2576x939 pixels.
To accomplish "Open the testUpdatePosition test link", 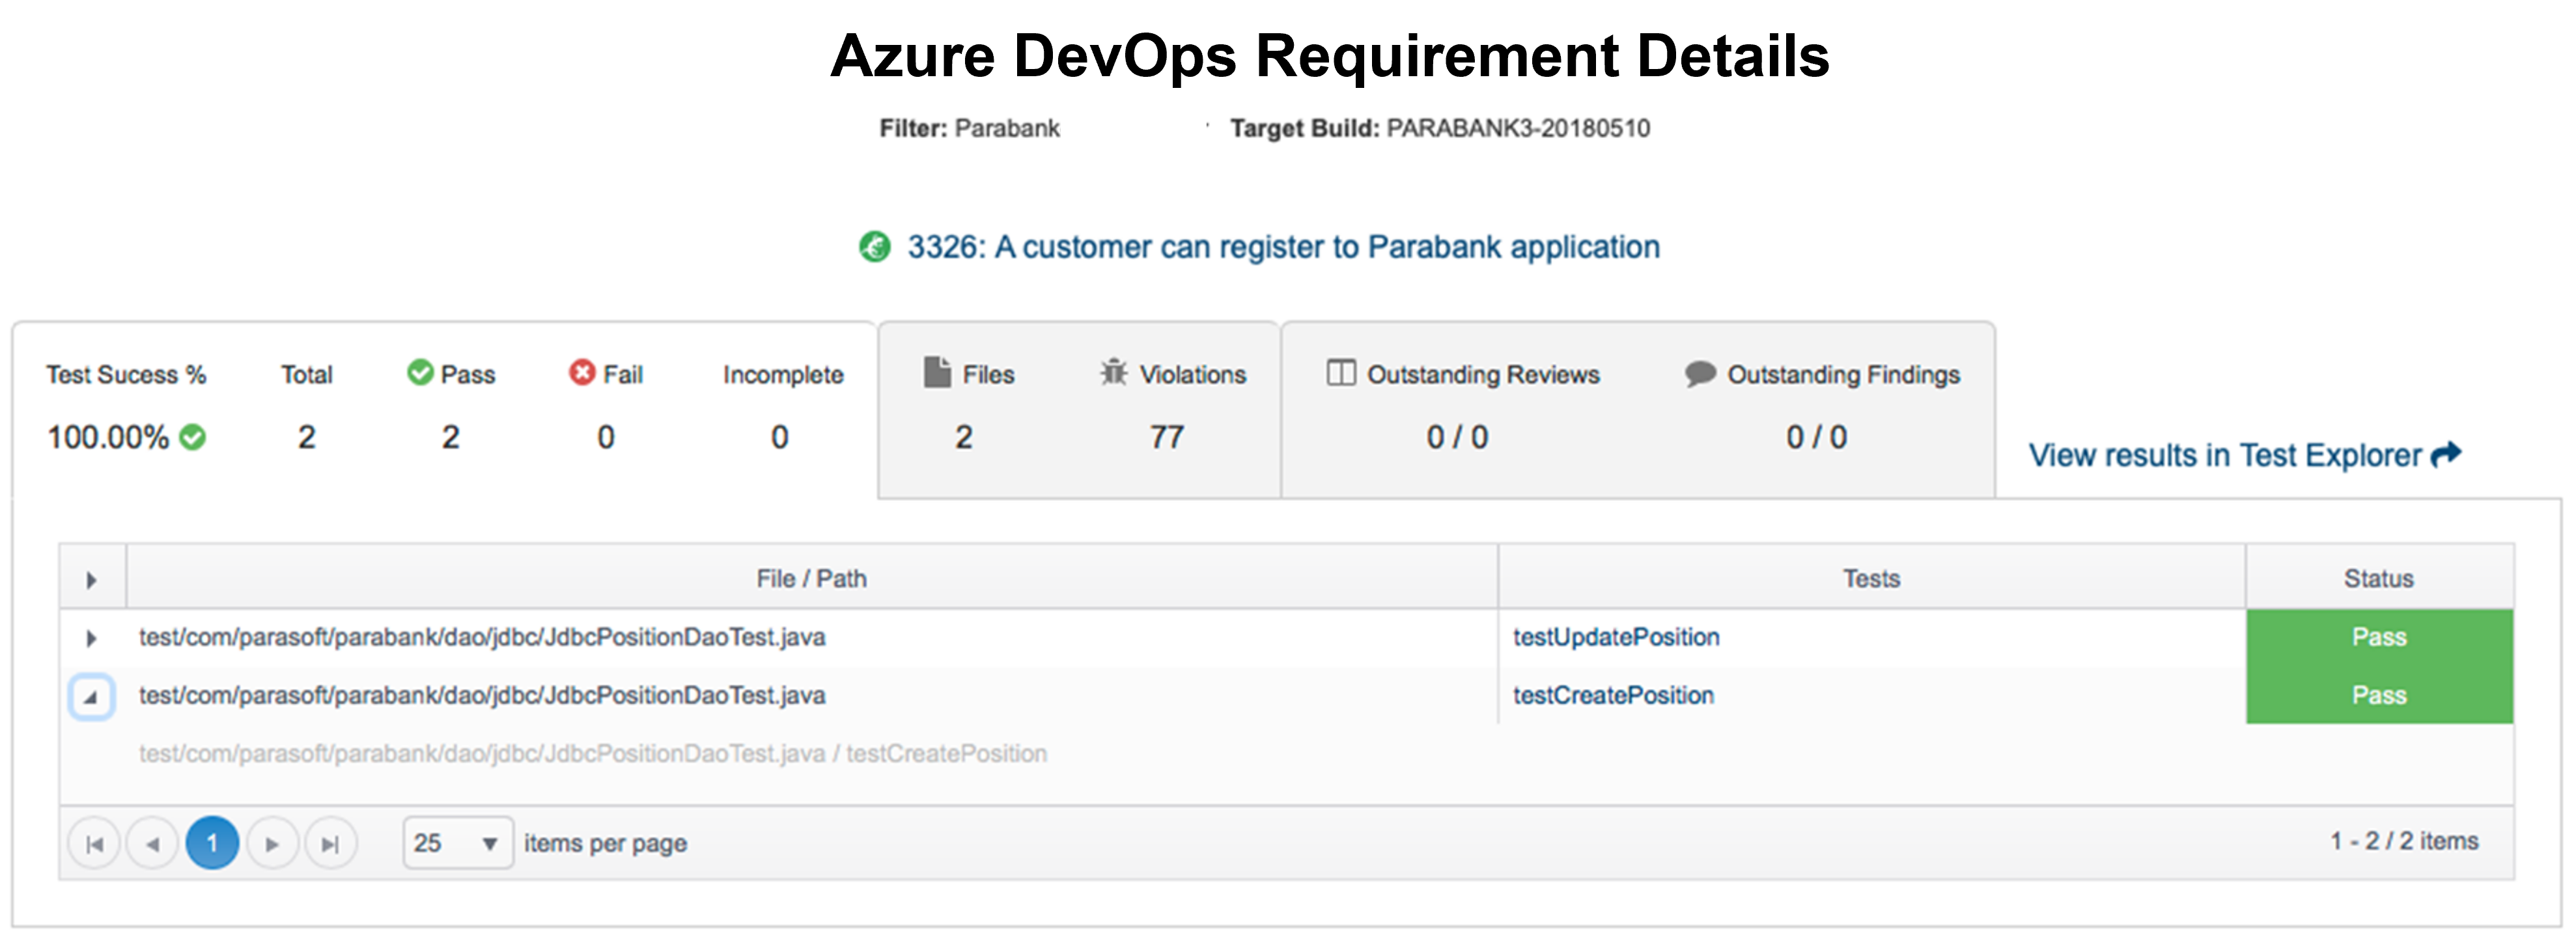I will (x=1616, y=637).
